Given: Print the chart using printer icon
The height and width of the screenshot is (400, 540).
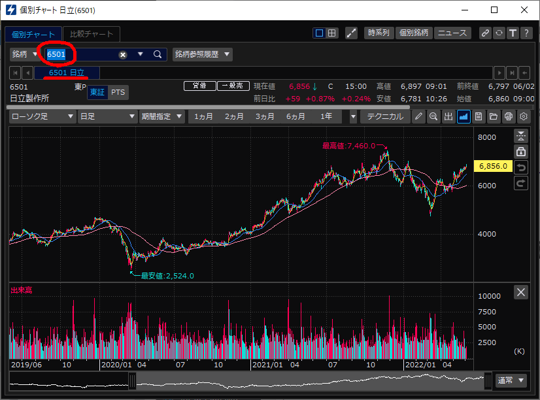Looking at the screenshot, I should [x=509, y=117].
